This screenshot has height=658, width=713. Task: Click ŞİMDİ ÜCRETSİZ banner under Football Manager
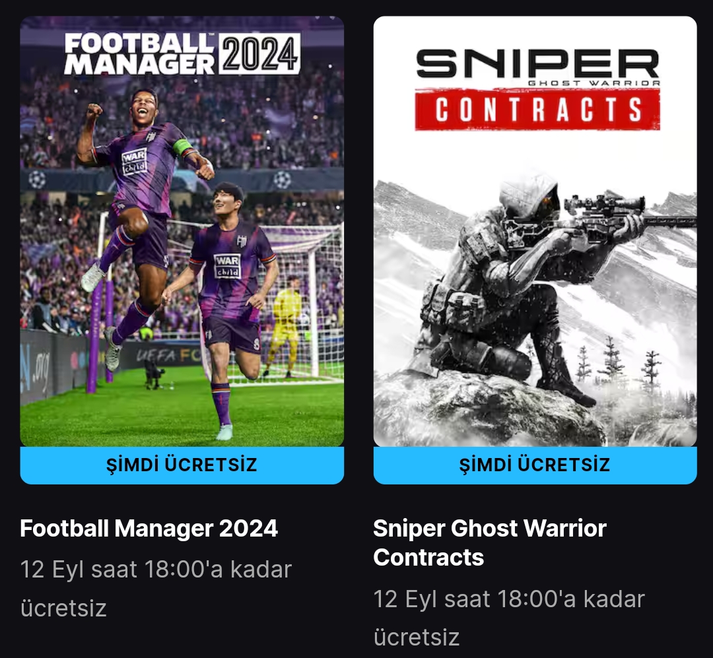[182, 465]
